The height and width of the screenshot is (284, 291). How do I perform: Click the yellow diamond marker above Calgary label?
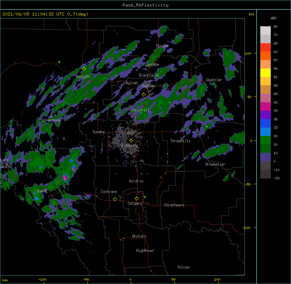[x=137, y=199]
